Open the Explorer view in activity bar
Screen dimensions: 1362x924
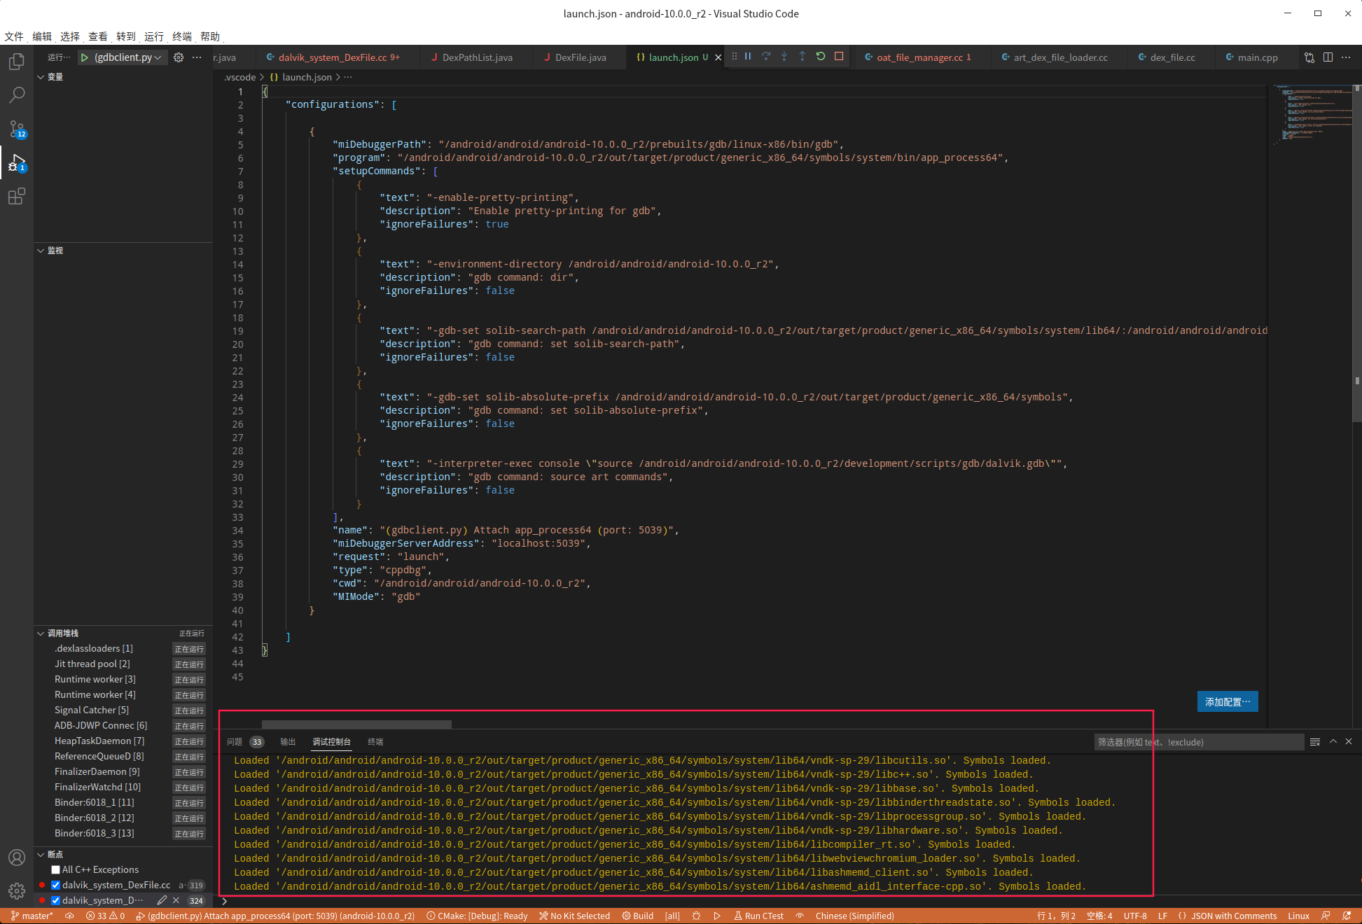click(17, 62)
